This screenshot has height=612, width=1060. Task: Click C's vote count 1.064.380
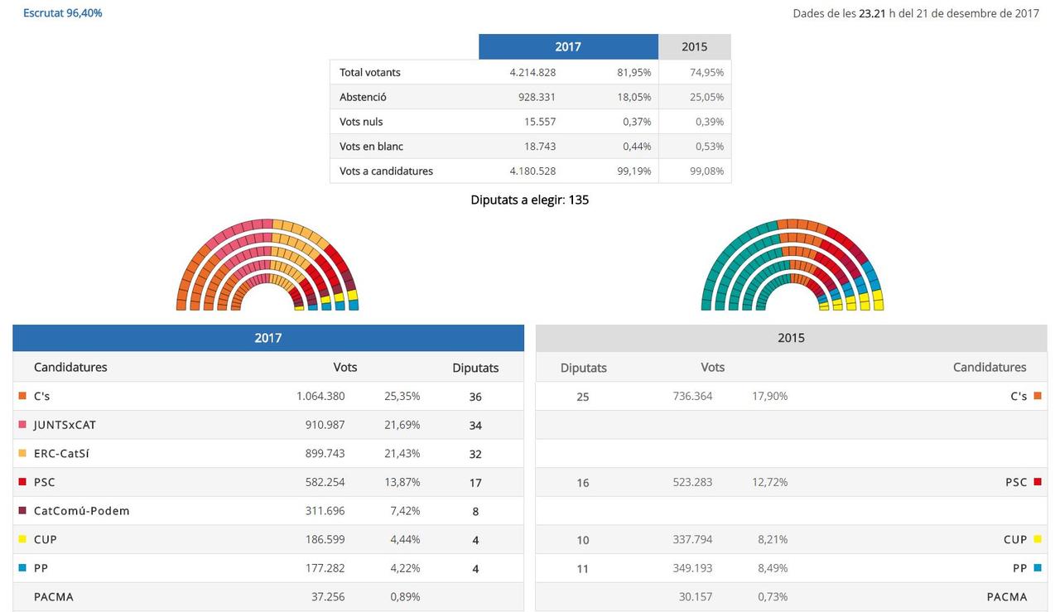pos(320,396)
